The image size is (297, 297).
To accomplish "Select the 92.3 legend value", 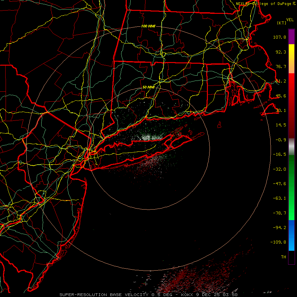I will click(x=281, y=52).
